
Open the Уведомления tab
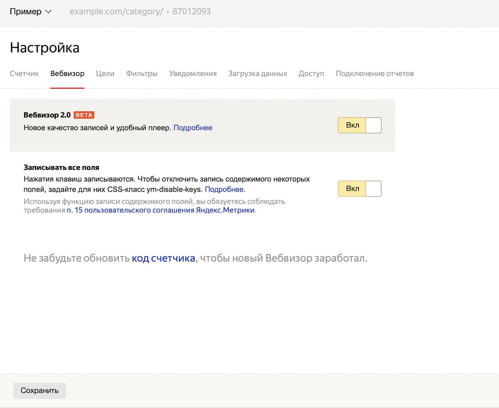tap(193, 74)
